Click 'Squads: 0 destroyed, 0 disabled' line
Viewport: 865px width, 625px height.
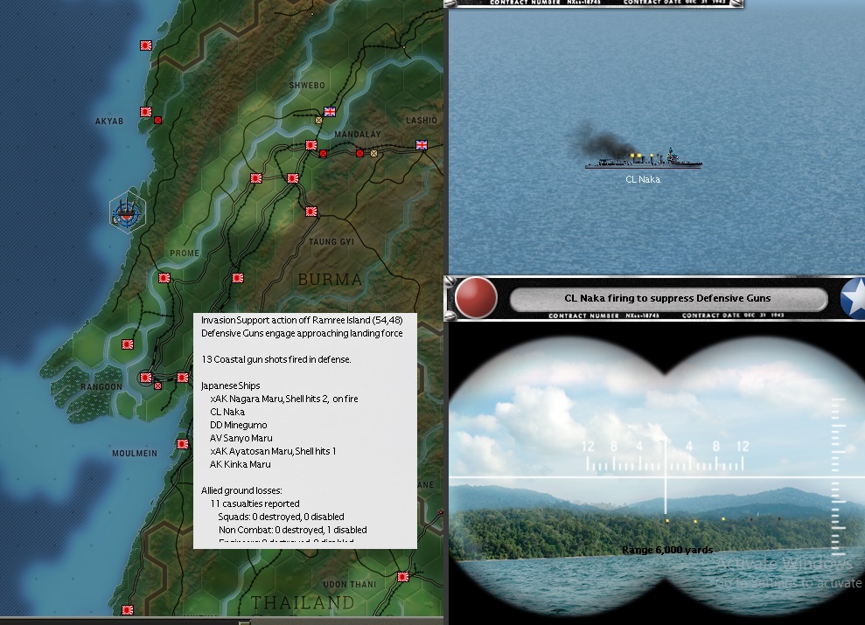(x=282, y=517)
